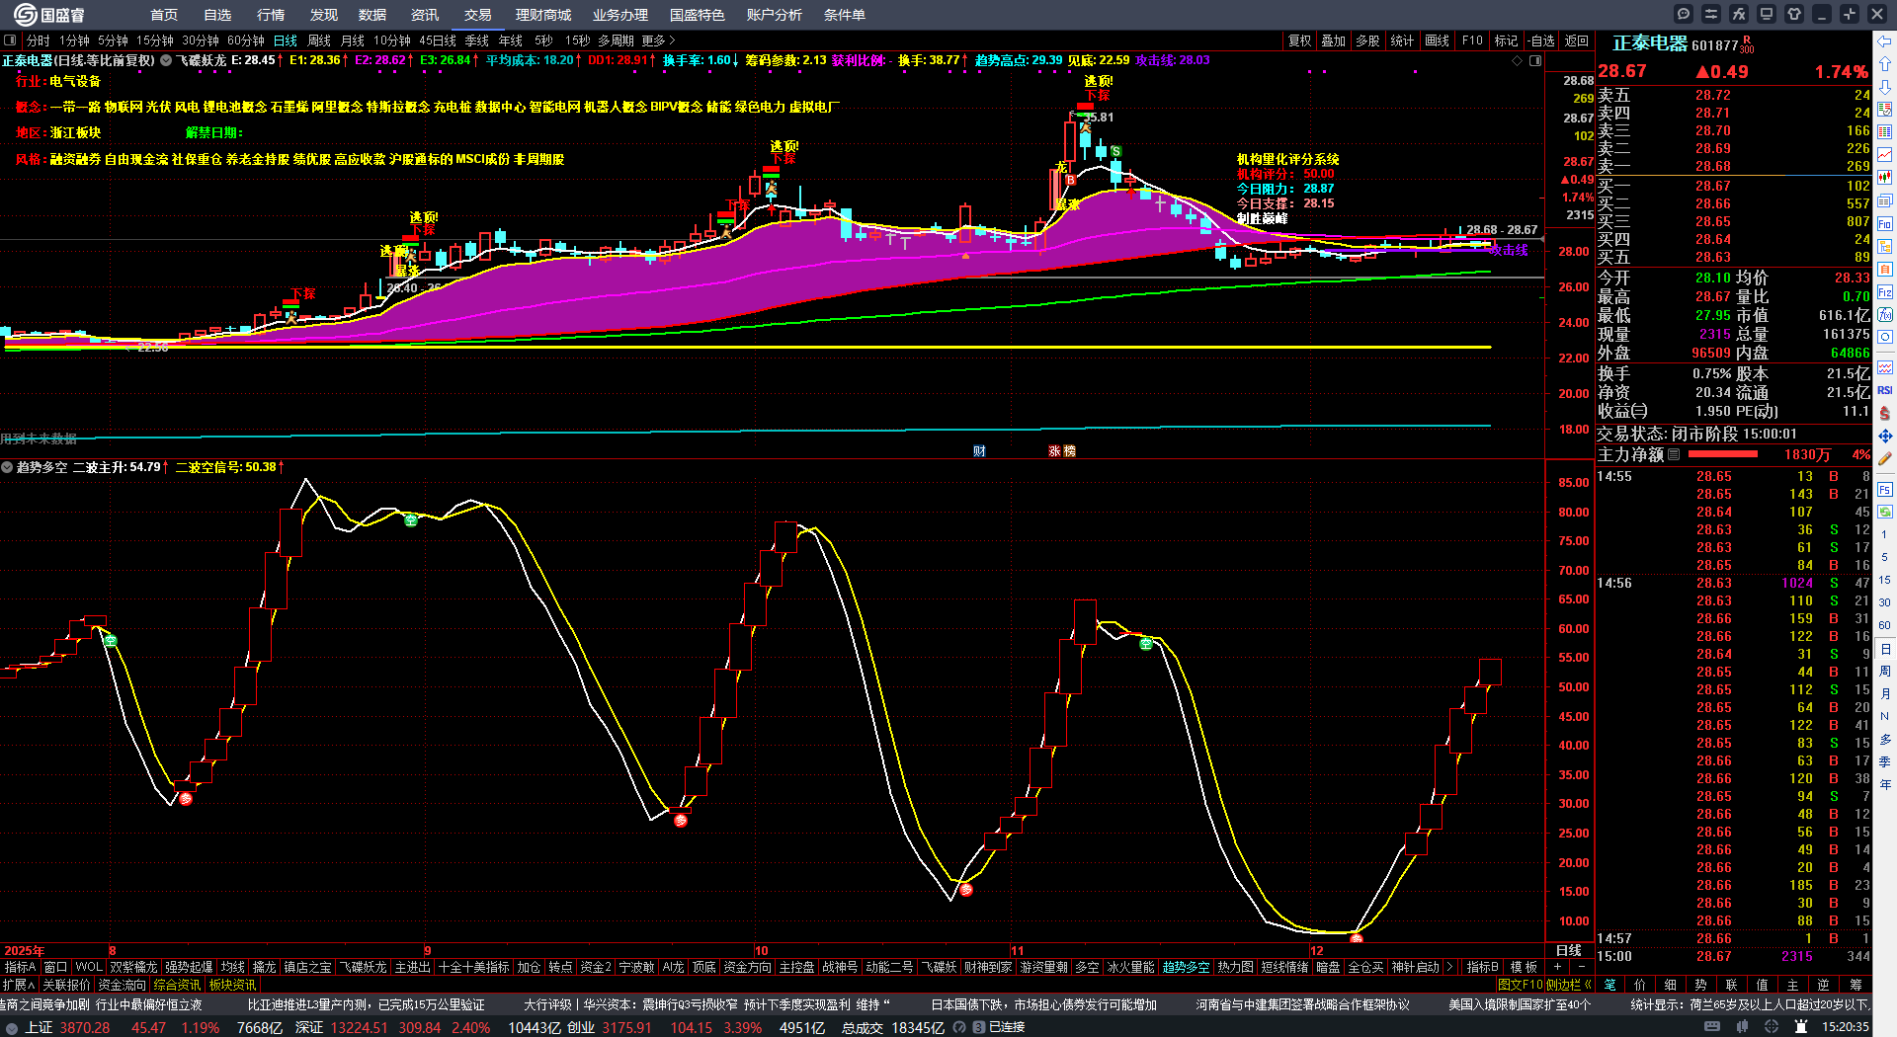Click the candlestick icon in status bar

[x=1742, y=1027]
